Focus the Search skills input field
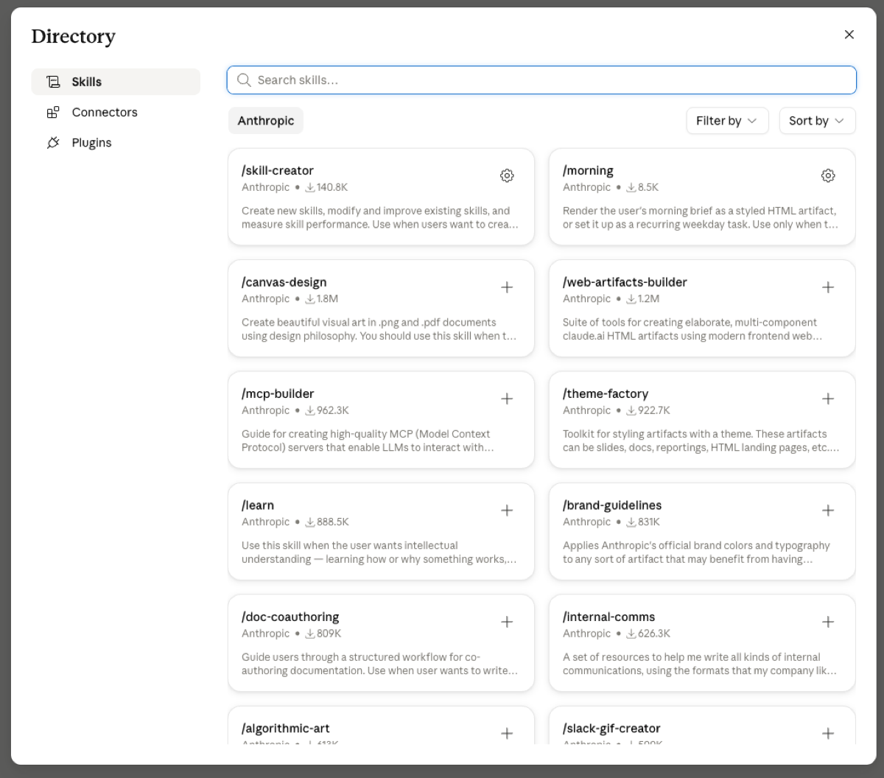Viewport: 884px width, 778px height. tap(541, 80)
